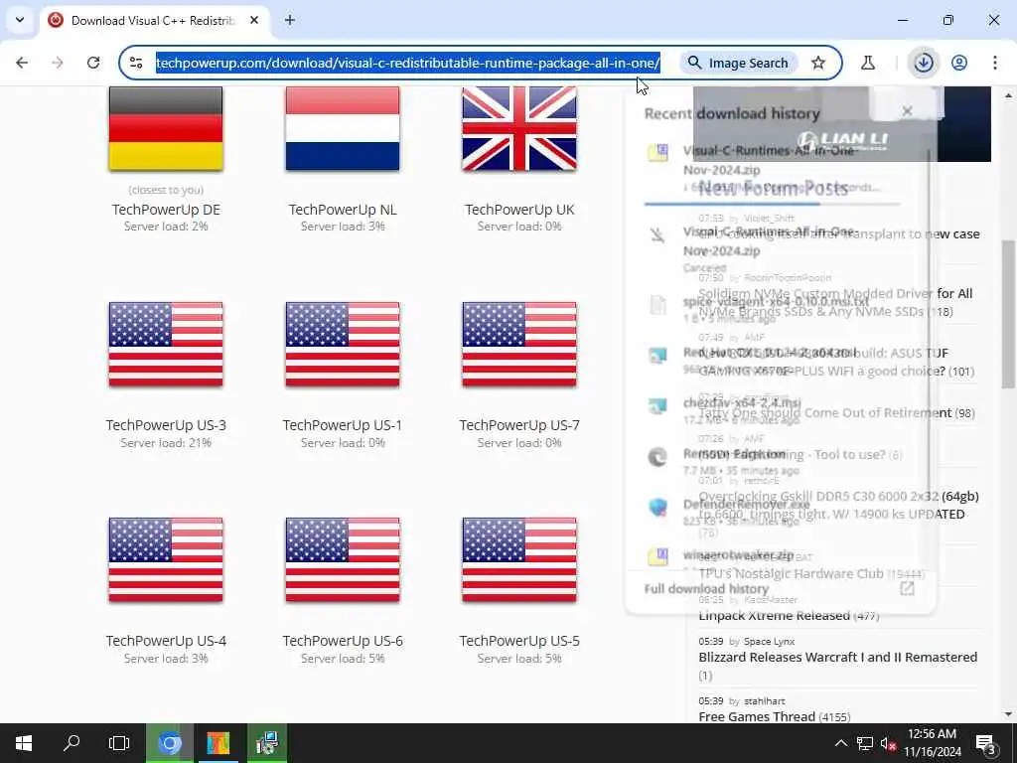Open the Linpack Xtreme Released forum post
The width and height of the screenshot is (1017, 763).
774,615
